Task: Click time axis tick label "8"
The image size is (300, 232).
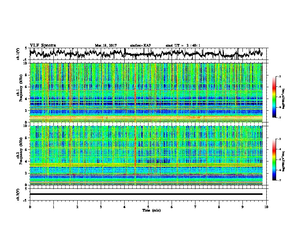Action: [x=219, y=207]
